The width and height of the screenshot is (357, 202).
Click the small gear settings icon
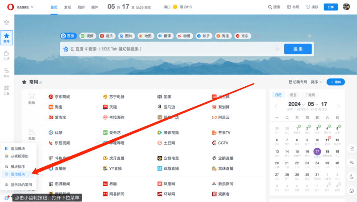point(6,198)
